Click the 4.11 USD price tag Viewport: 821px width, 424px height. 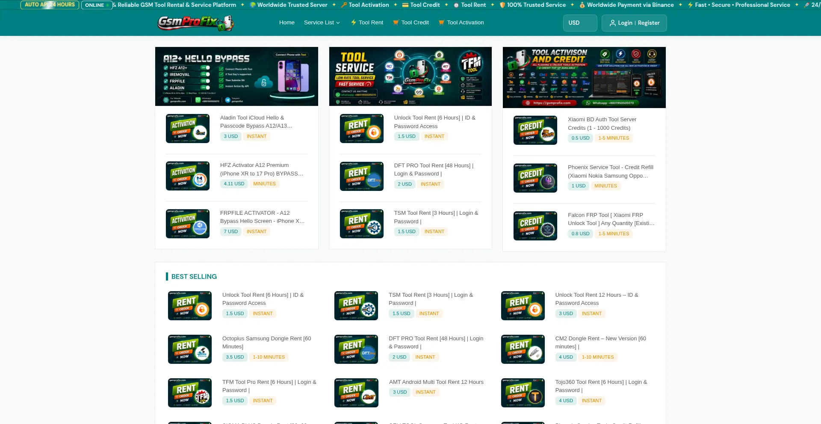point(234,184)
